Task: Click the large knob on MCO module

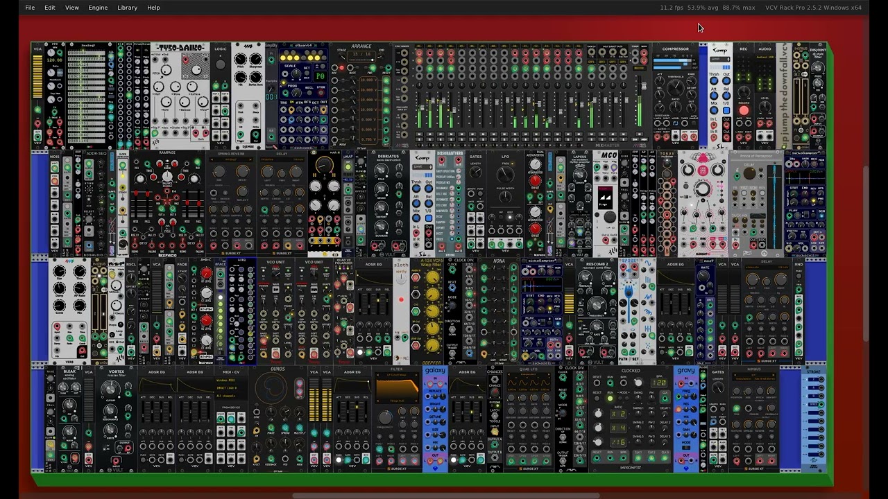Action: (610, 216)
